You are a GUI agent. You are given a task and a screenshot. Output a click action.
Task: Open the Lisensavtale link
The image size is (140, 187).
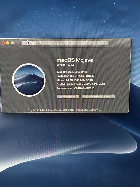[95, 110]
